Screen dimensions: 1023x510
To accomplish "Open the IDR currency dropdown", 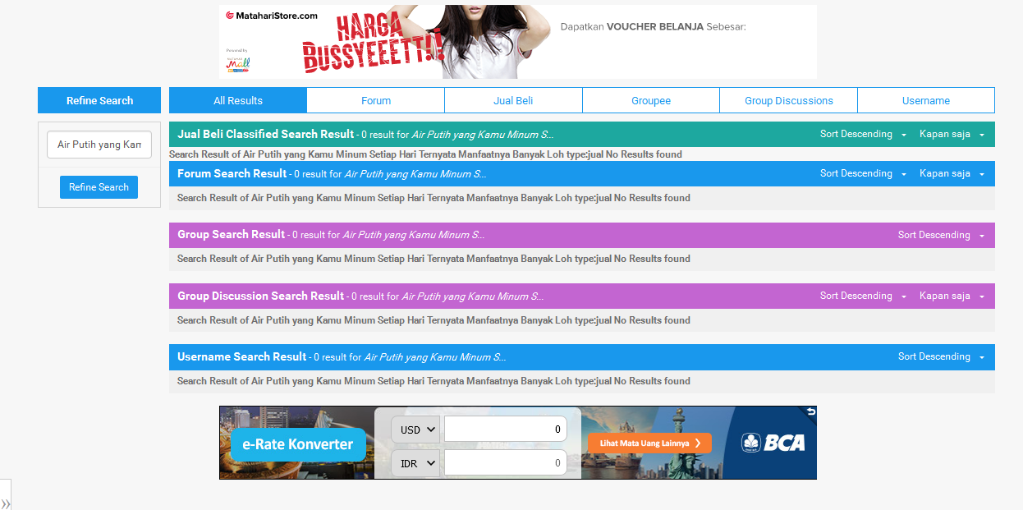I will [x=416, y=463].
